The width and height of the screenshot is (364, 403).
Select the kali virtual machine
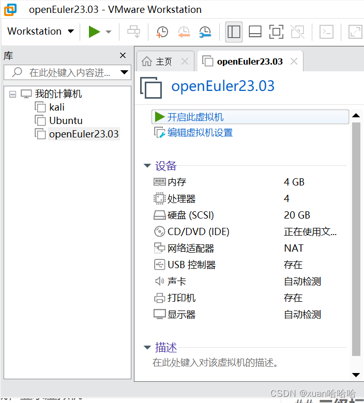pyautogui.click(x=56, y=107)
